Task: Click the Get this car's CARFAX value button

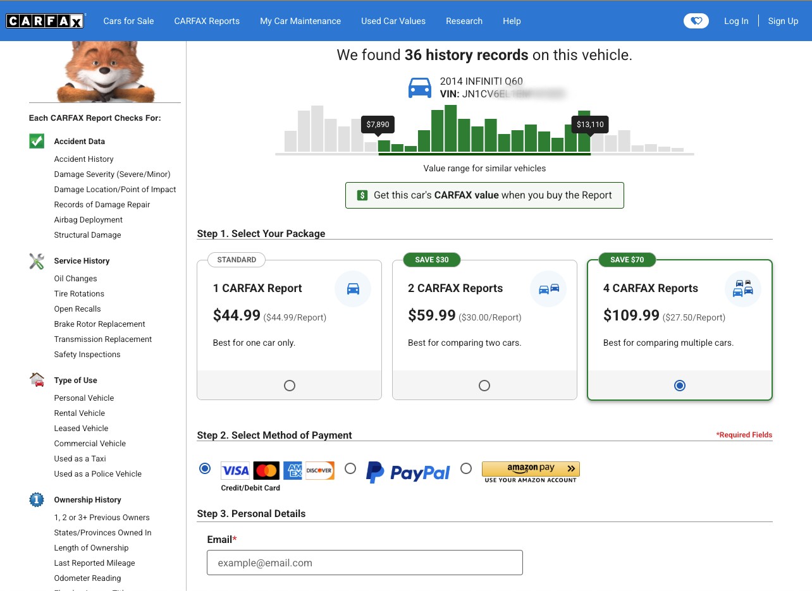Action: (484, 195)
